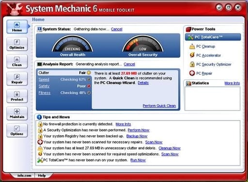Click the red cross icon beside necessary repairs tip
Screen dimensions: 248x182
click(x=40, y=142)
